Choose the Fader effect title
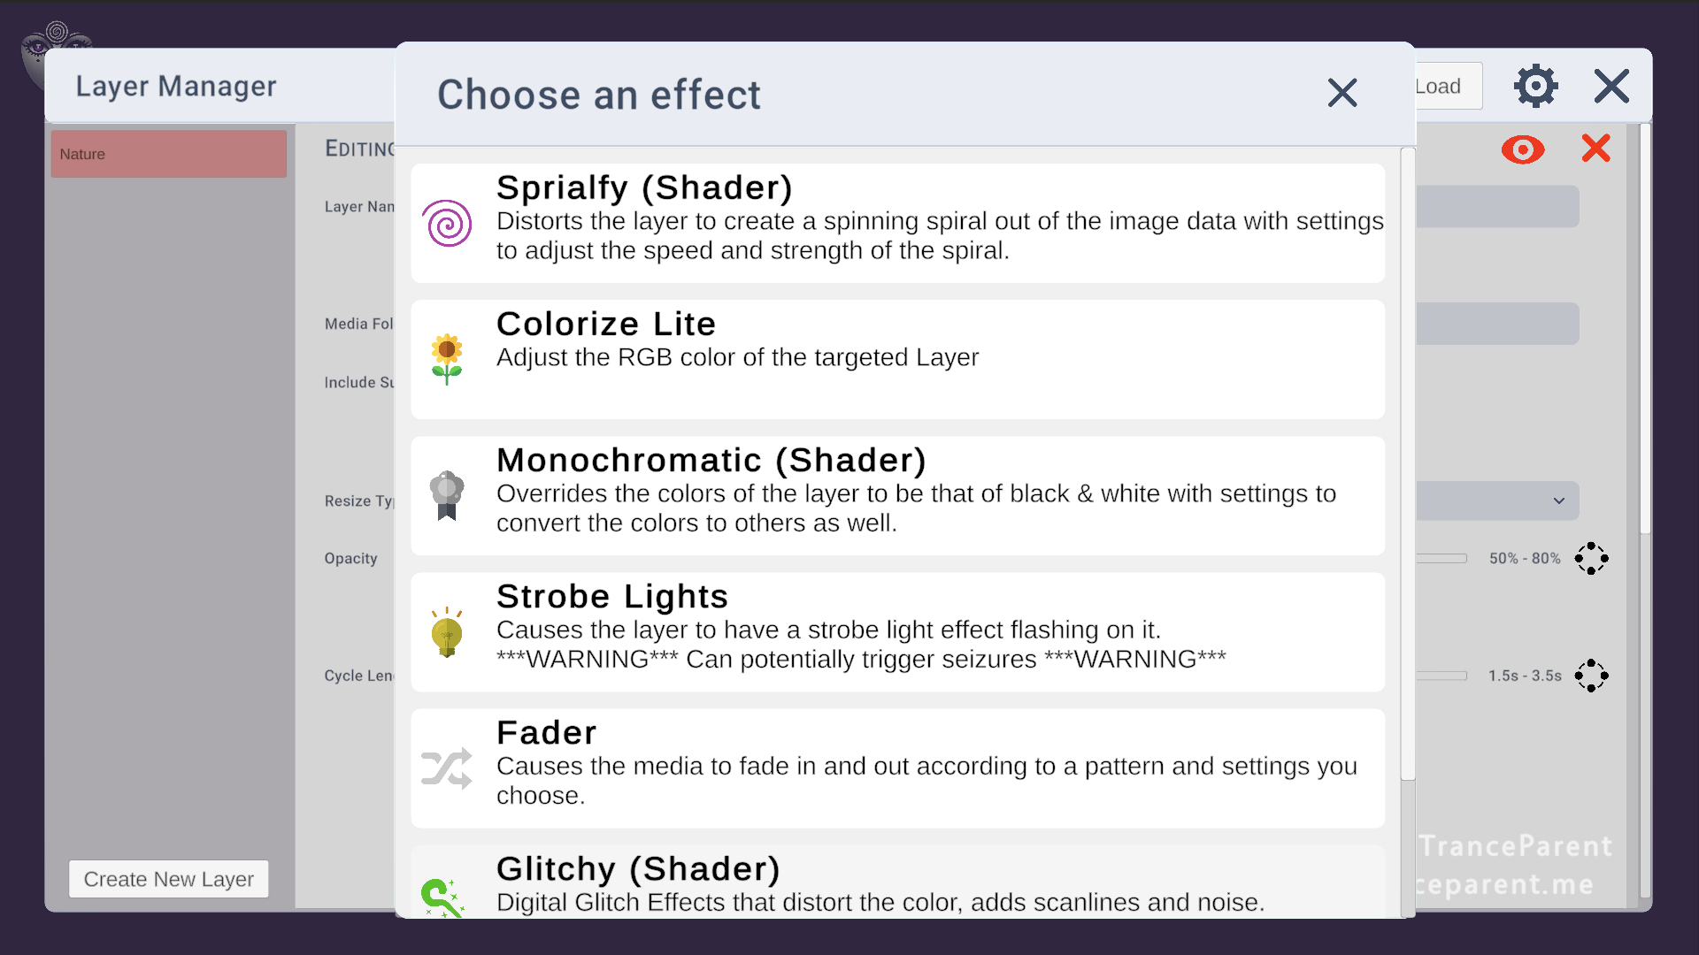 click(x=546, y=732)
